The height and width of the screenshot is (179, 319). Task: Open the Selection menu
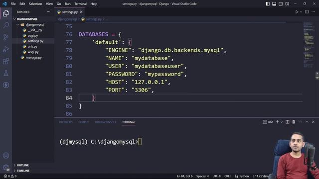(35, 4)
